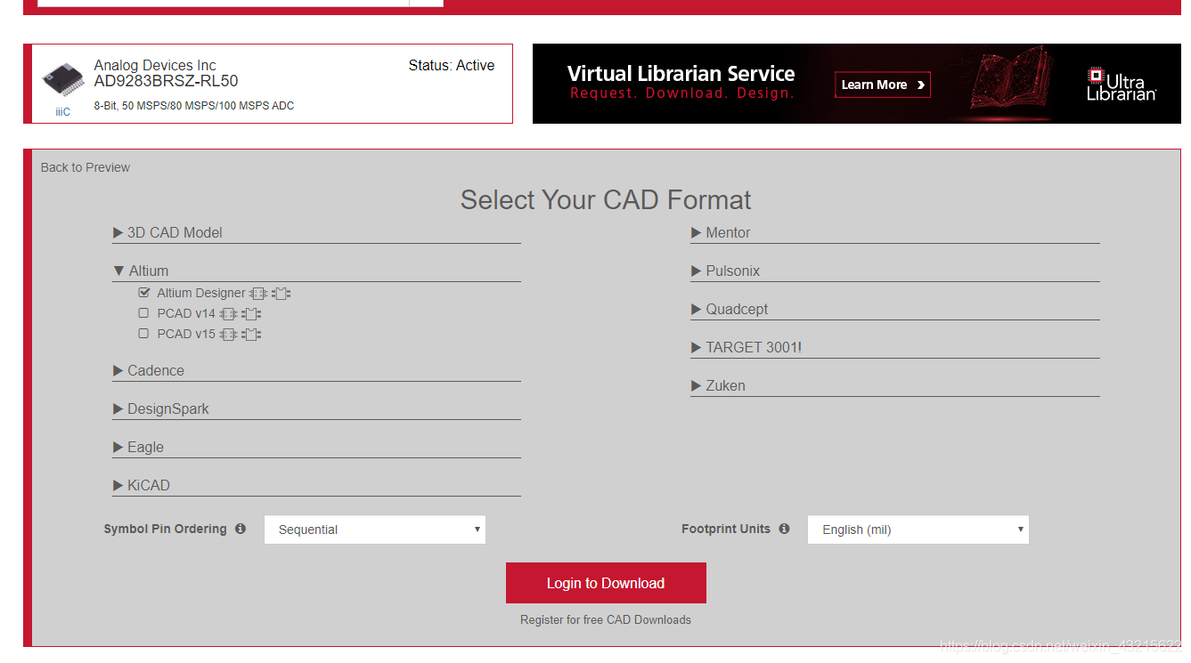Open the Symbol Pin Ordering Sequential dropdown

click(375, 530)
